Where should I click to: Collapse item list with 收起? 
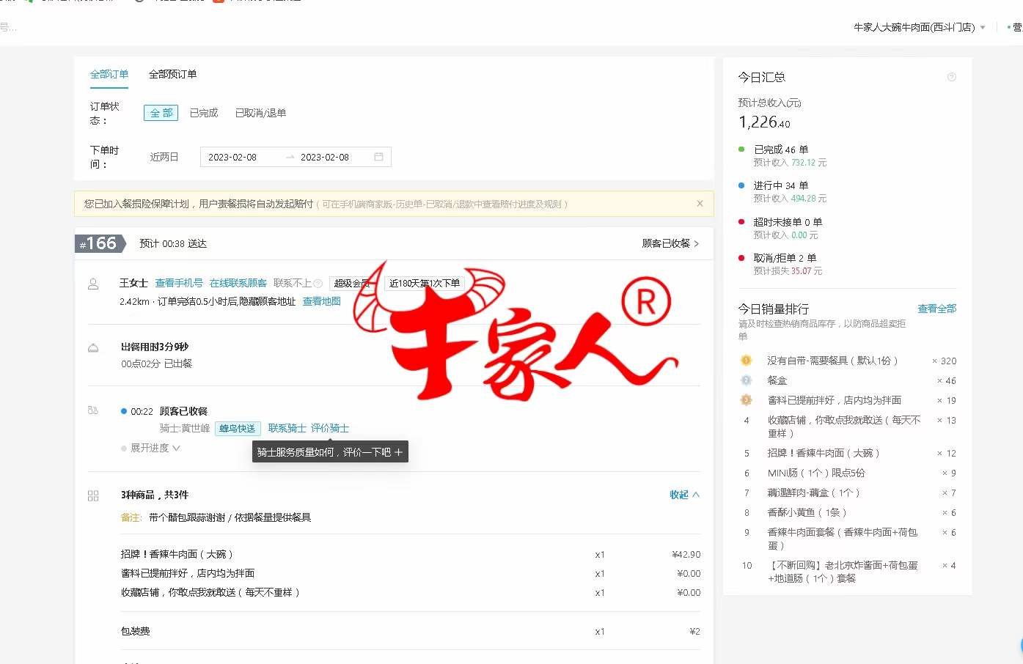click(x=684, y=495)
